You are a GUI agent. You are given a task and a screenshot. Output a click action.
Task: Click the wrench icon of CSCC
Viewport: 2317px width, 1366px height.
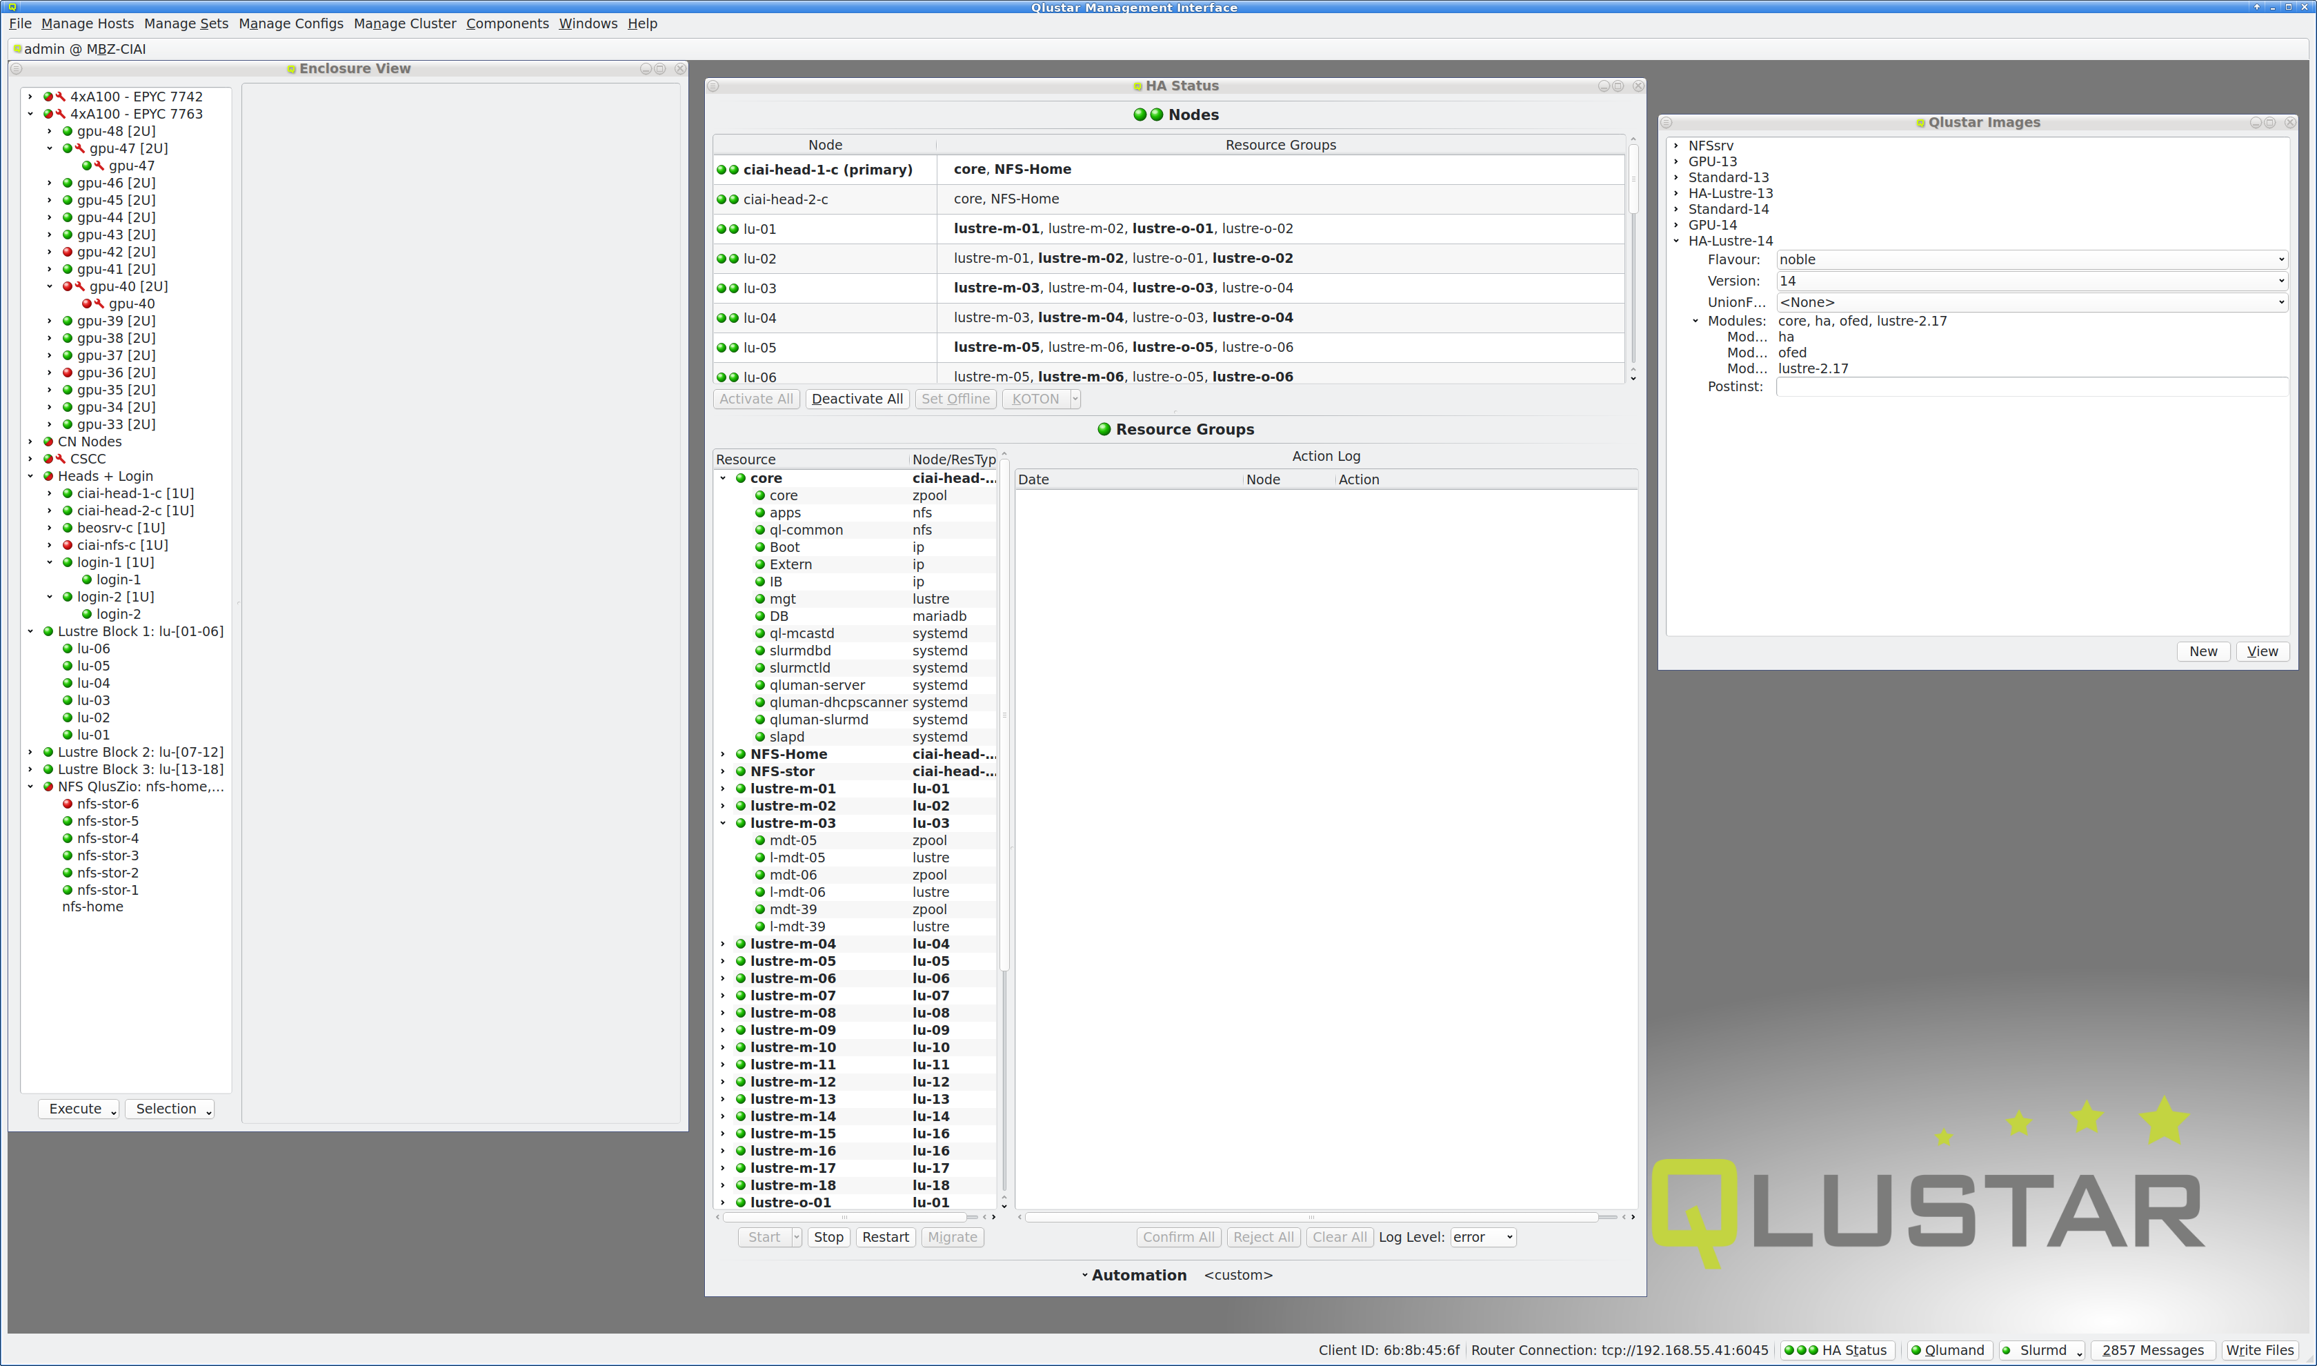pos(61,458)
